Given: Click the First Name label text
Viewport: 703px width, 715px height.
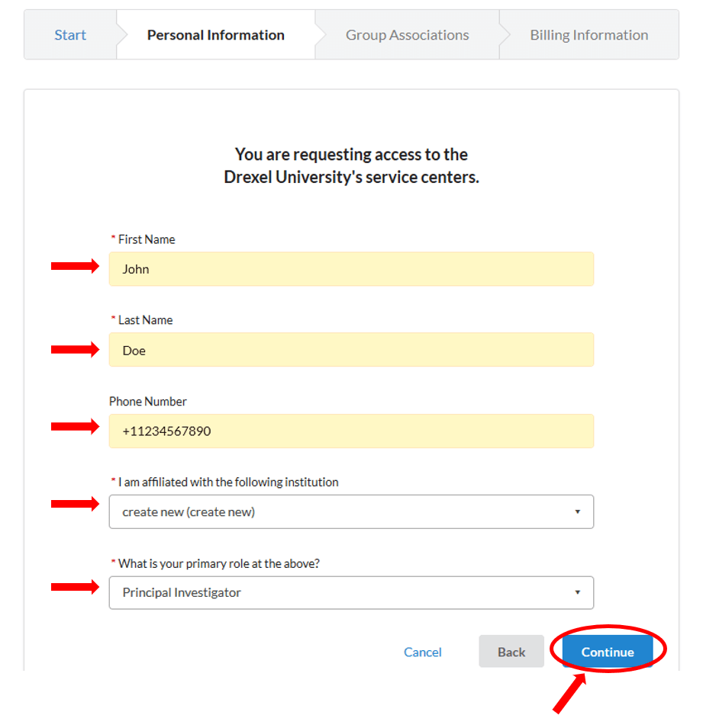Looking at the screenshot, I should (146, 239).
